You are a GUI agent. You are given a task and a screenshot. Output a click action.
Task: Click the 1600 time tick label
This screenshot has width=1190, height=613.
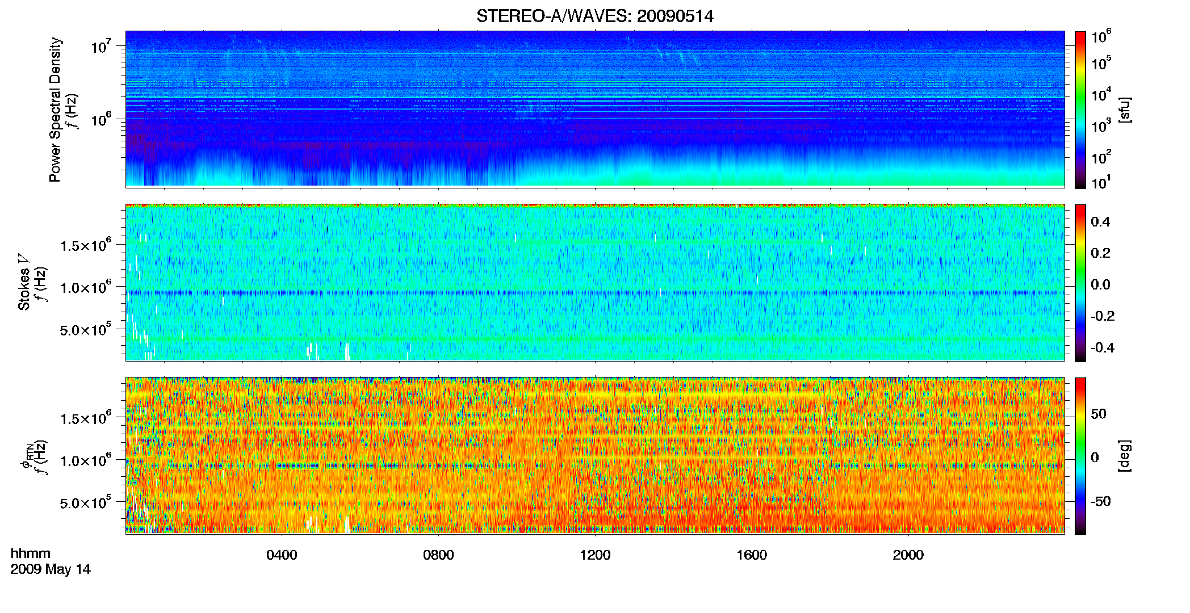[x=752, y=555]
